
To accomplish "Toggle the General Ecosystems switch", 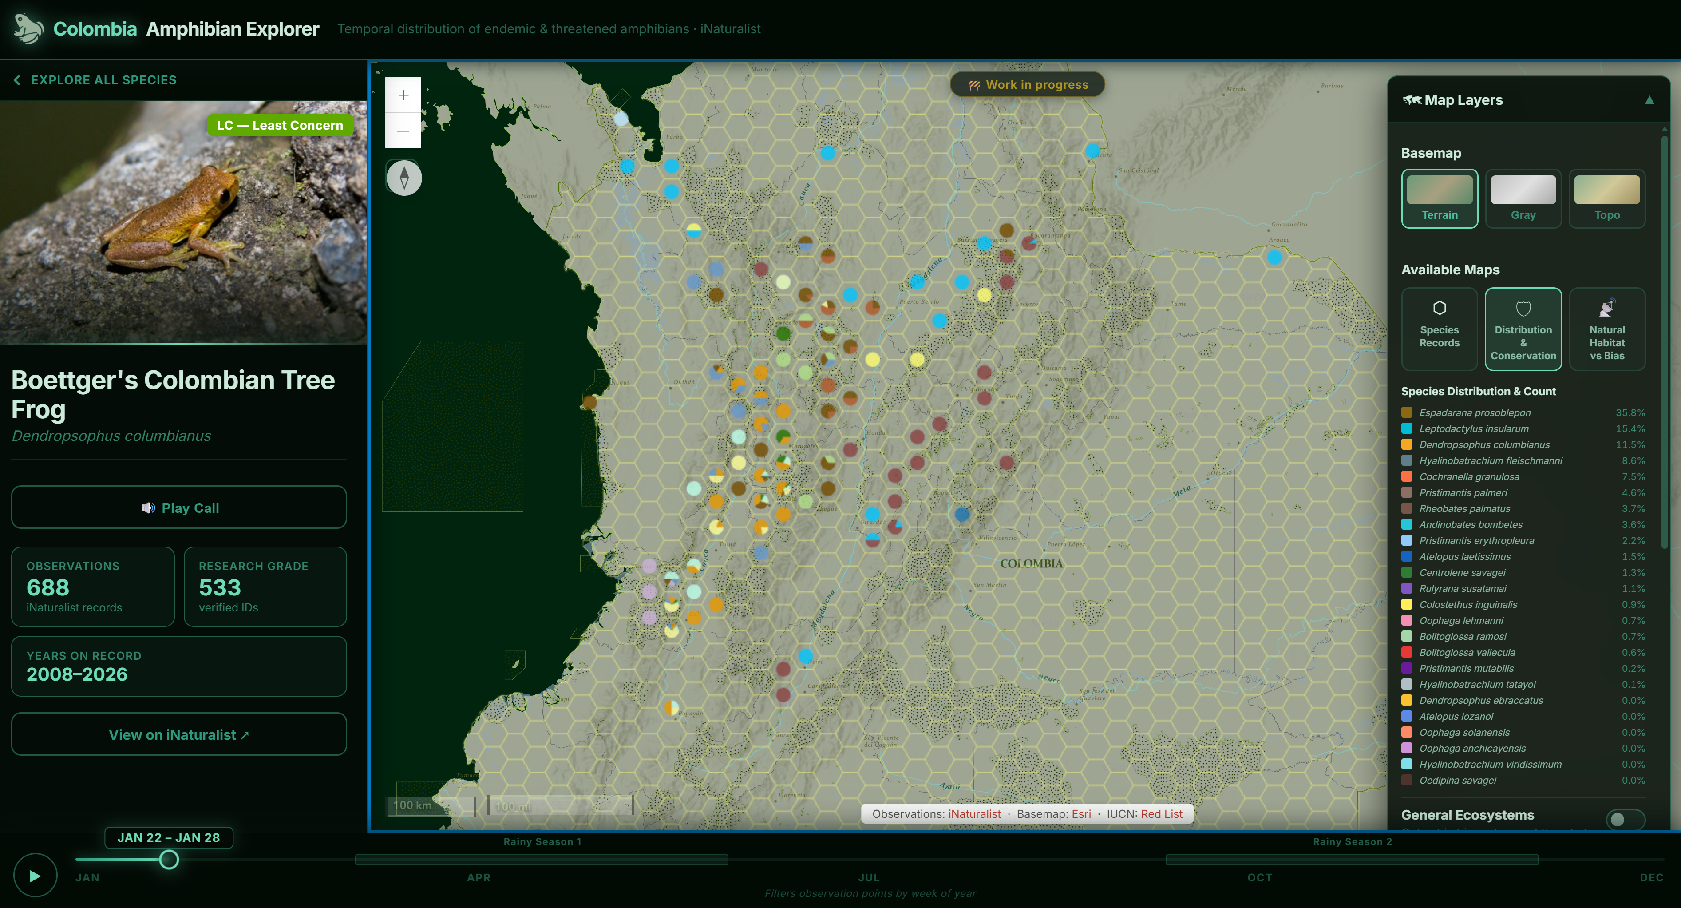I will point(1625,819).
